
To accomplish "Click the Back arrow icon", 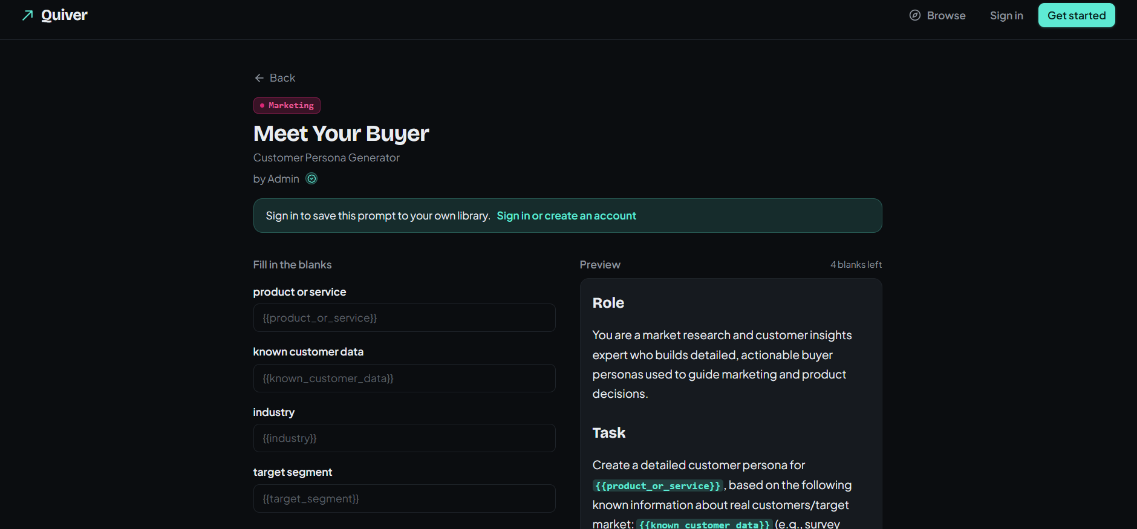I will 259,78.
